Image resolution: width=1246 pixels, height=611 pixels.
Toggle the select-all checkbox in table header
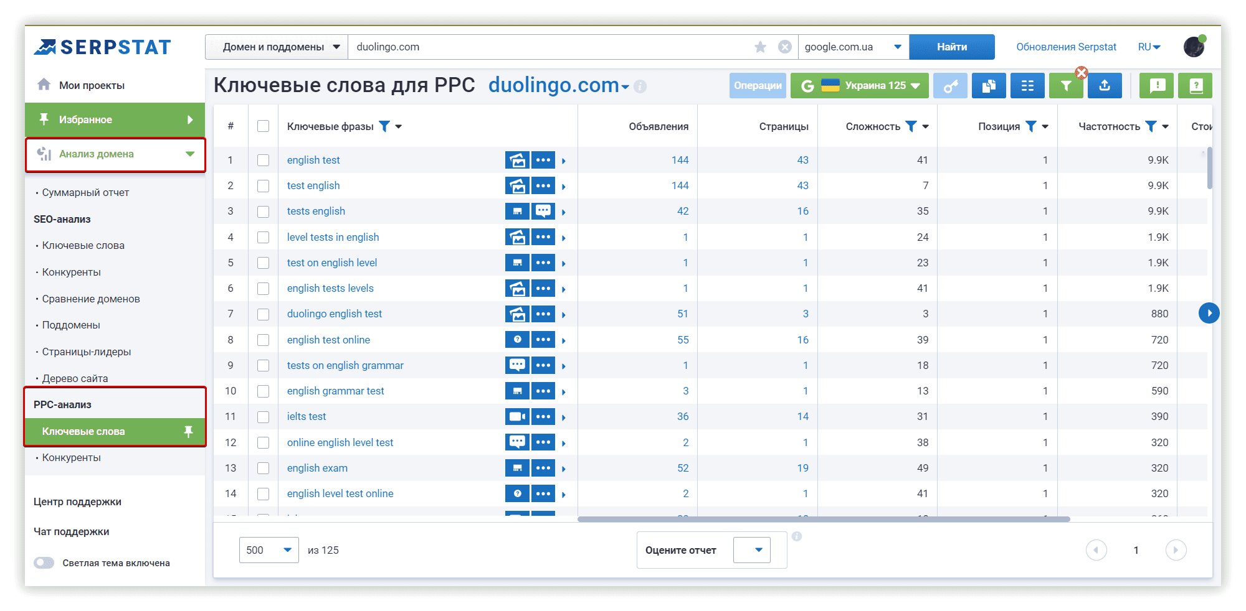[x=263, y=126]
